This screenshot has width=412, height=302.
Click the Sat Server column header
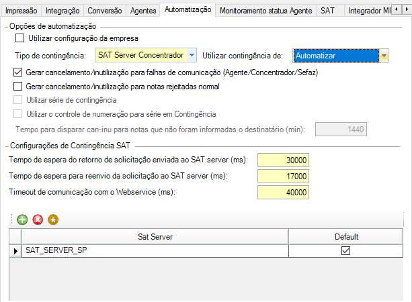(x=155, y=236)
